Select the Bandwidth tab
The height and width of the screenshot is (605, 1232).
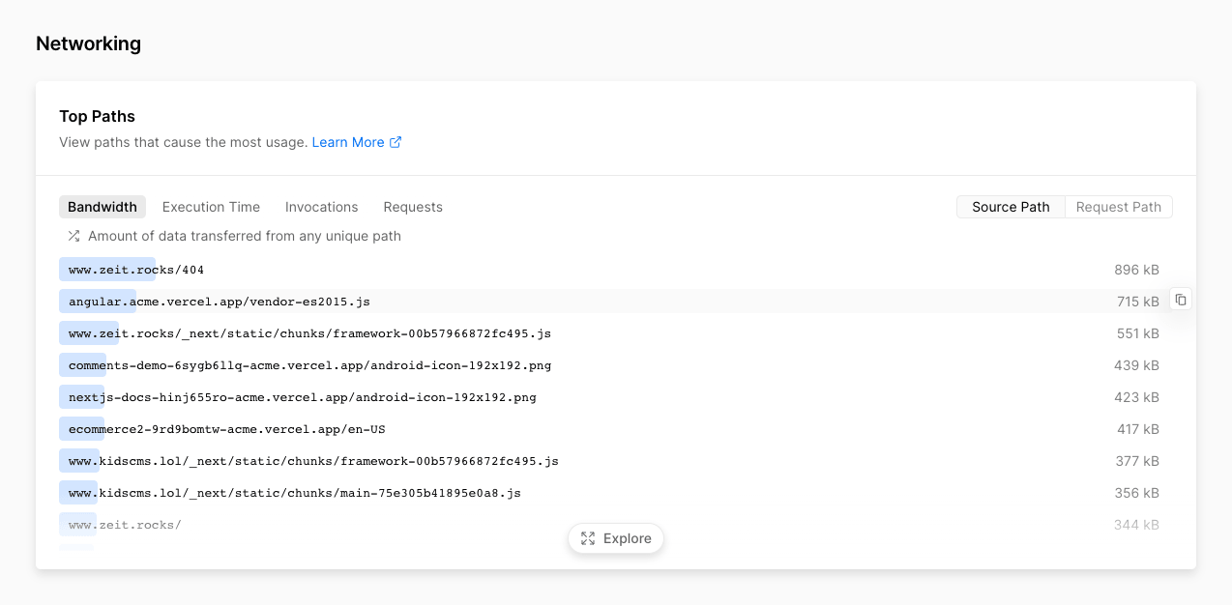click(103, 207)
